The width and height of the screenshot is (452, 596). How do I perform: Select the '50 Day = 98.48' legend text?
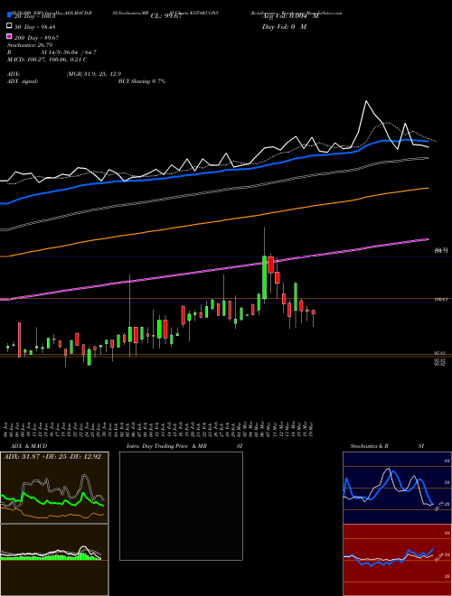click(x=35, y=26)
